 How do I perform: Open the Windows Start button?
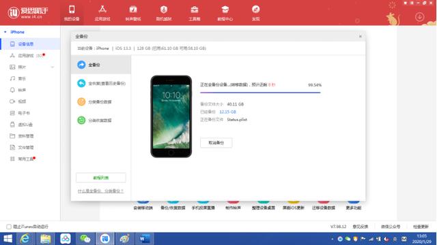click(x=8, y=239)
